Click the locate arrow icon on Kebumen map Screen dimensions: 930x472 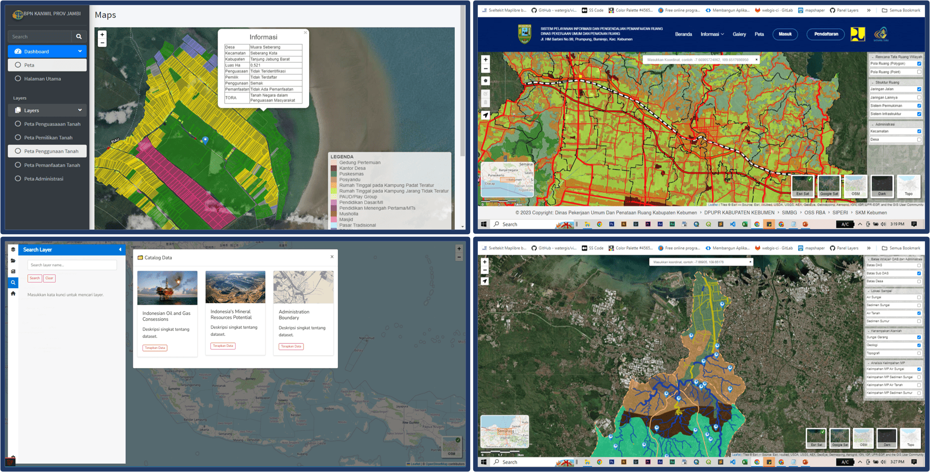[x=485, y=115]
